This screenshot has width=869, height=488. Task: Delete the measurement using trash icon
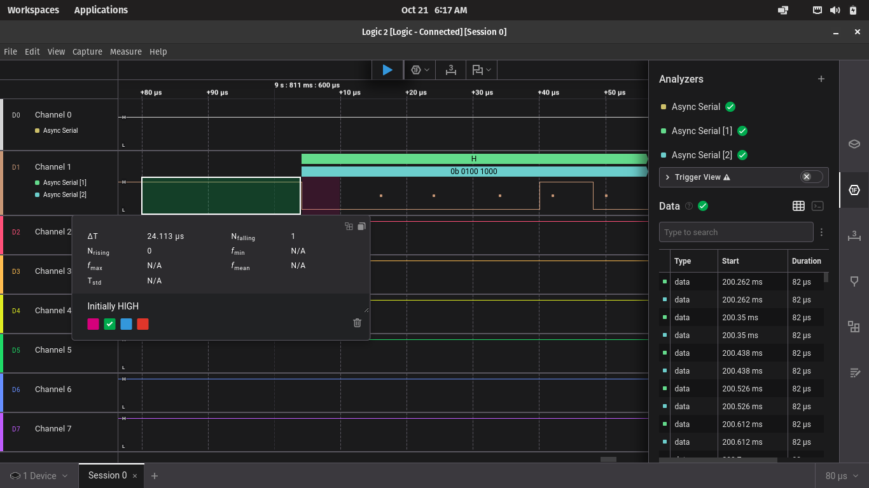pos(357,323)
